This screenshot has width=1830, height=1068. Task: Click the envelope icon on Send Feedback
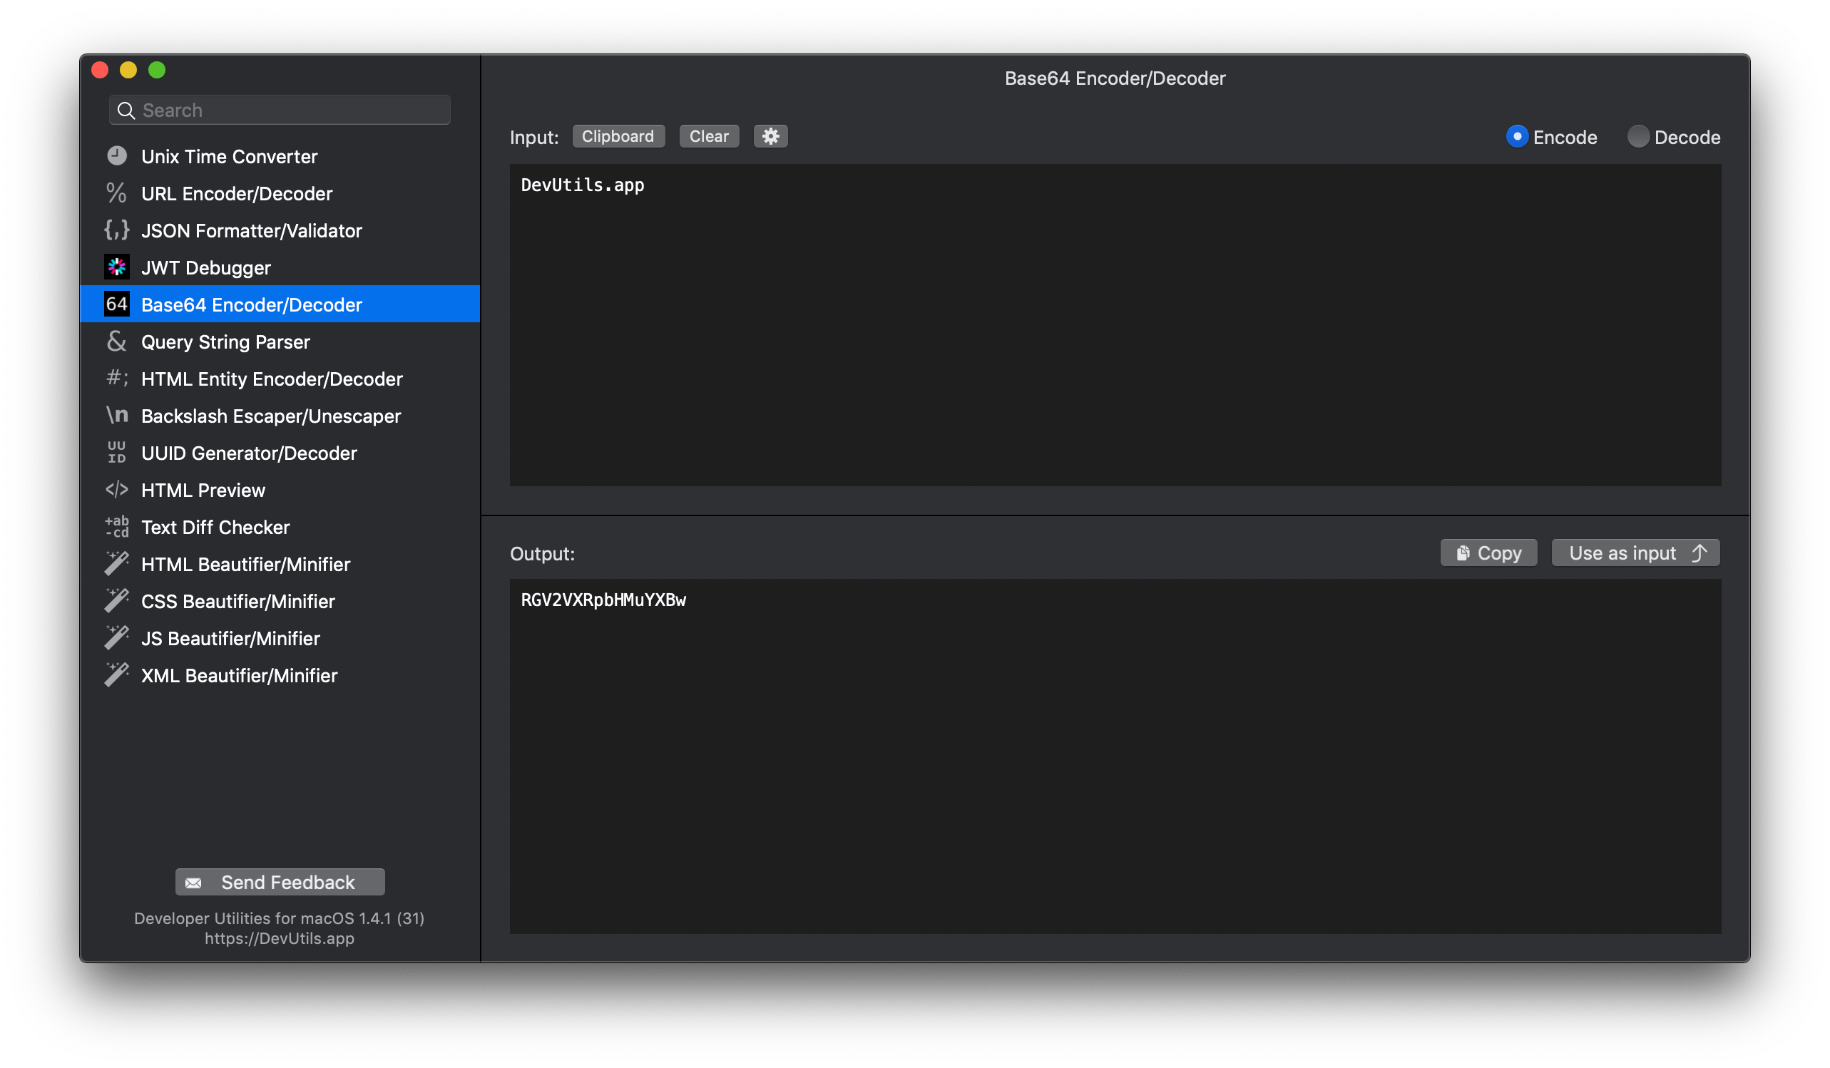[193, 883]
